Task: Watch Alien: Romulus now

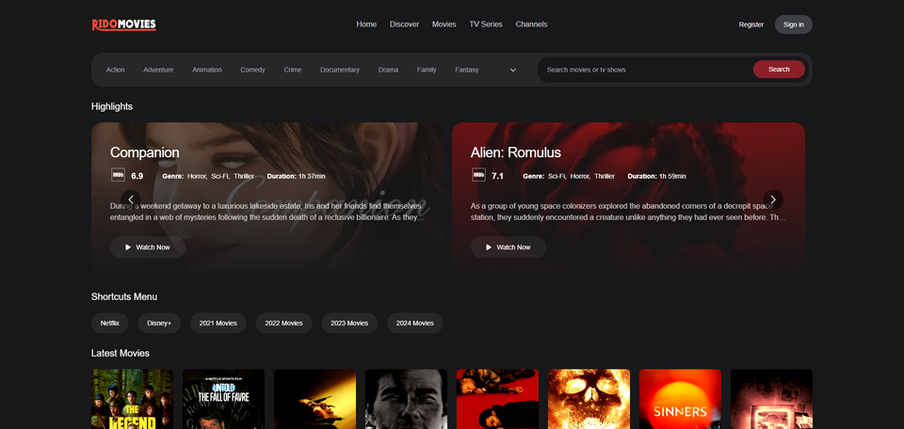Action: [508, 247]
